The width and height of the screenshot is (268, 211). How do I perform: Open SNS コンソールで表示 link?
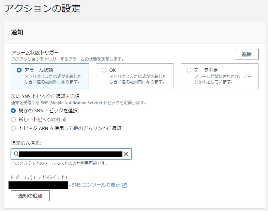96,185
